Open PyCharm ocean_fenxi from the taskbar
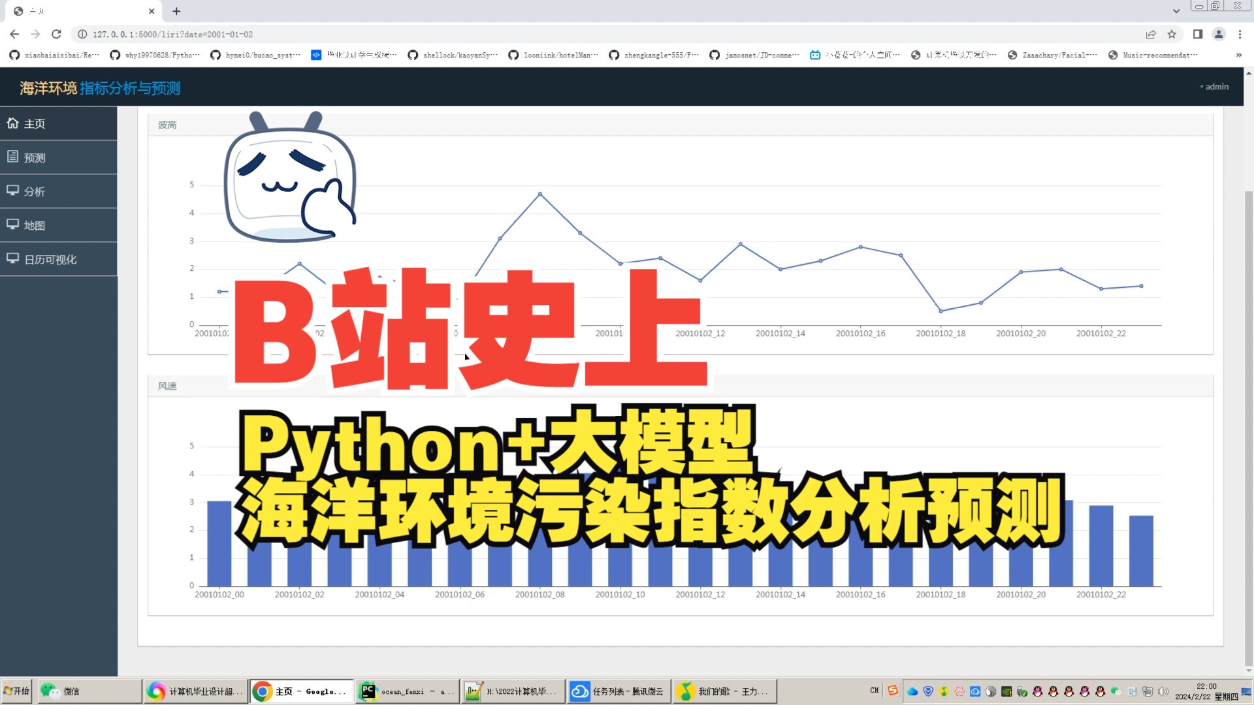Image resolution: width=1254 pixels, height=705 pixels. (406, 691)
